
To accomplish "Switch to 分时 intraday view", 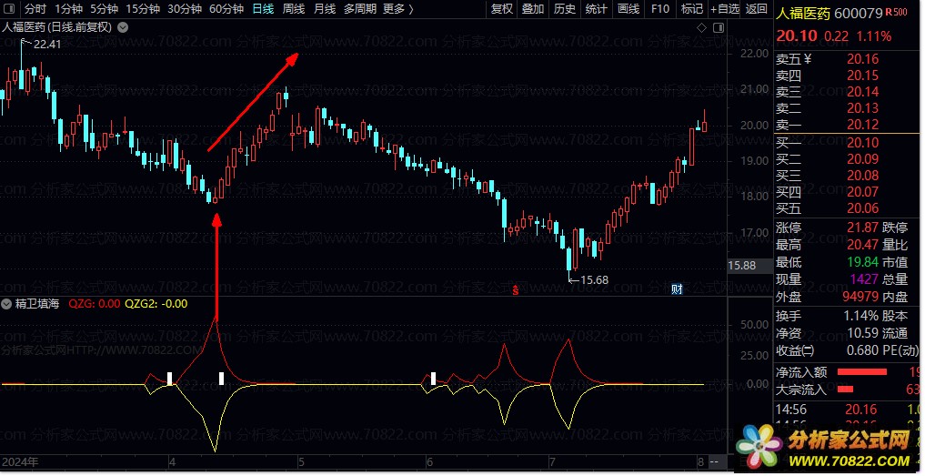I will coord(35,9).
